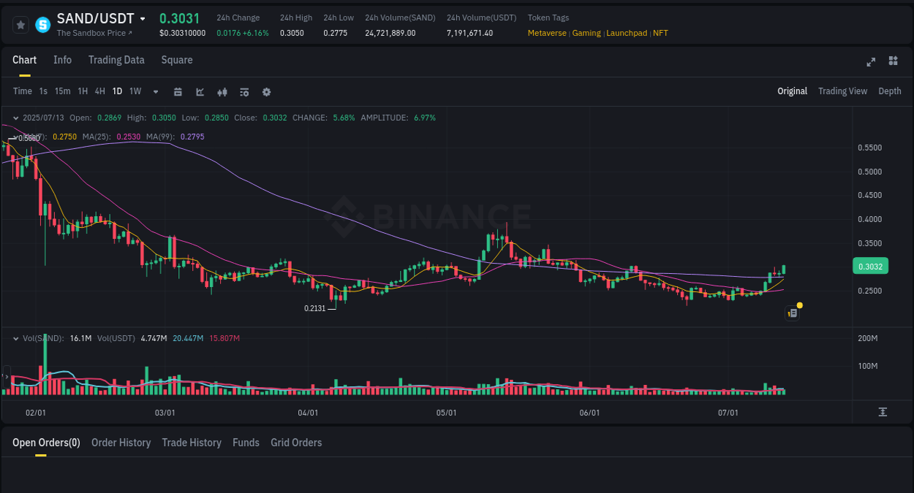
Task: Open the chart style line icon
Action: pos(200,91)
